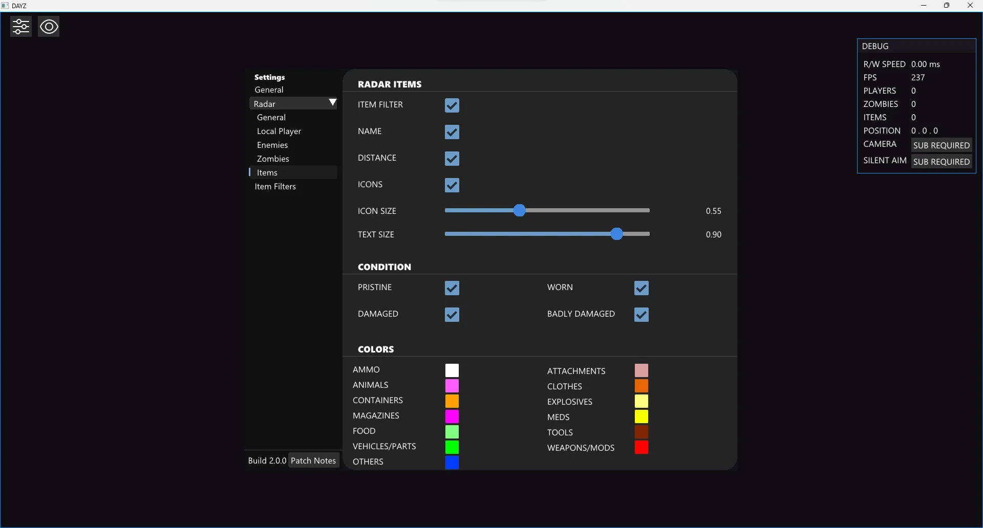
Task: Click the TEXT SIZE slider handle
Action: [x=616, y=234]
